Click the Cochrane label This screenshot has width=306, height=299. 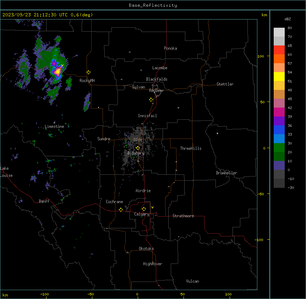114,202
